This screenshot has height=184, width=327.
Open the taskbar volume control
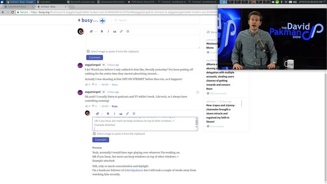pos(295,2)
